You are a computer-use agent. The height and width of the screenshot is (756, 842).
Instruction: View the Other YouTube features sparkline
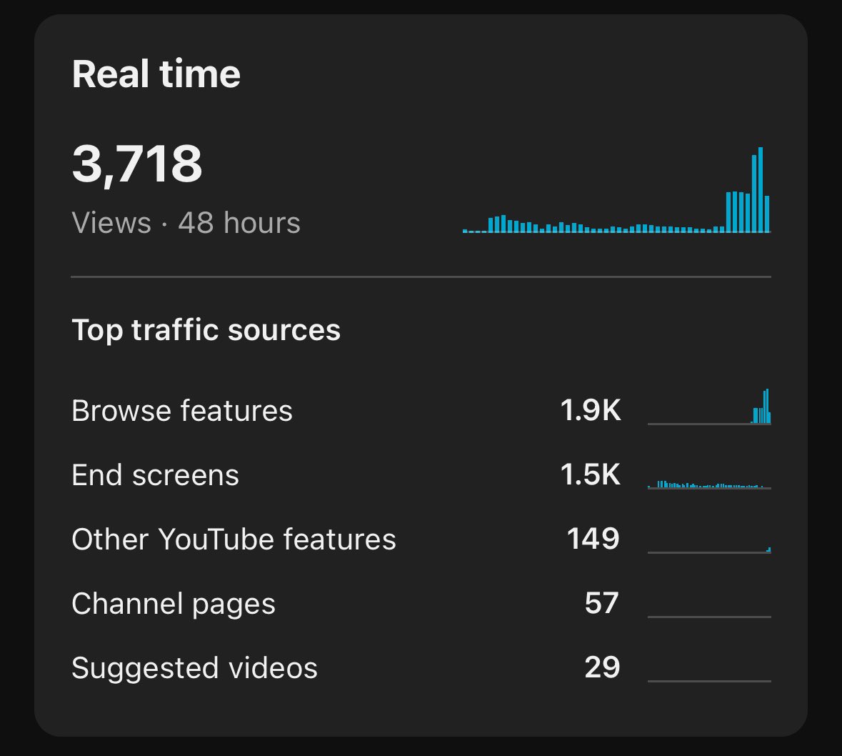click(709, 549)
